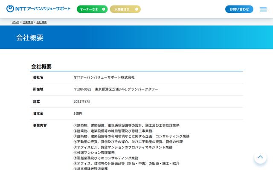Click 会社概要 breadcrumb link
273x170 pixels.
41,22
